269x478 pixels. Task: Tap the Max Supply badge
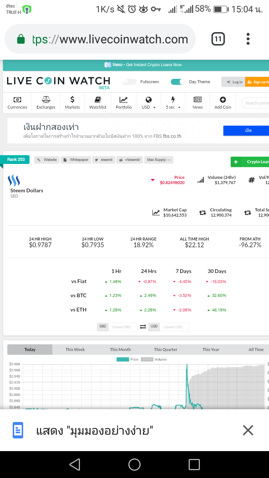159,160
